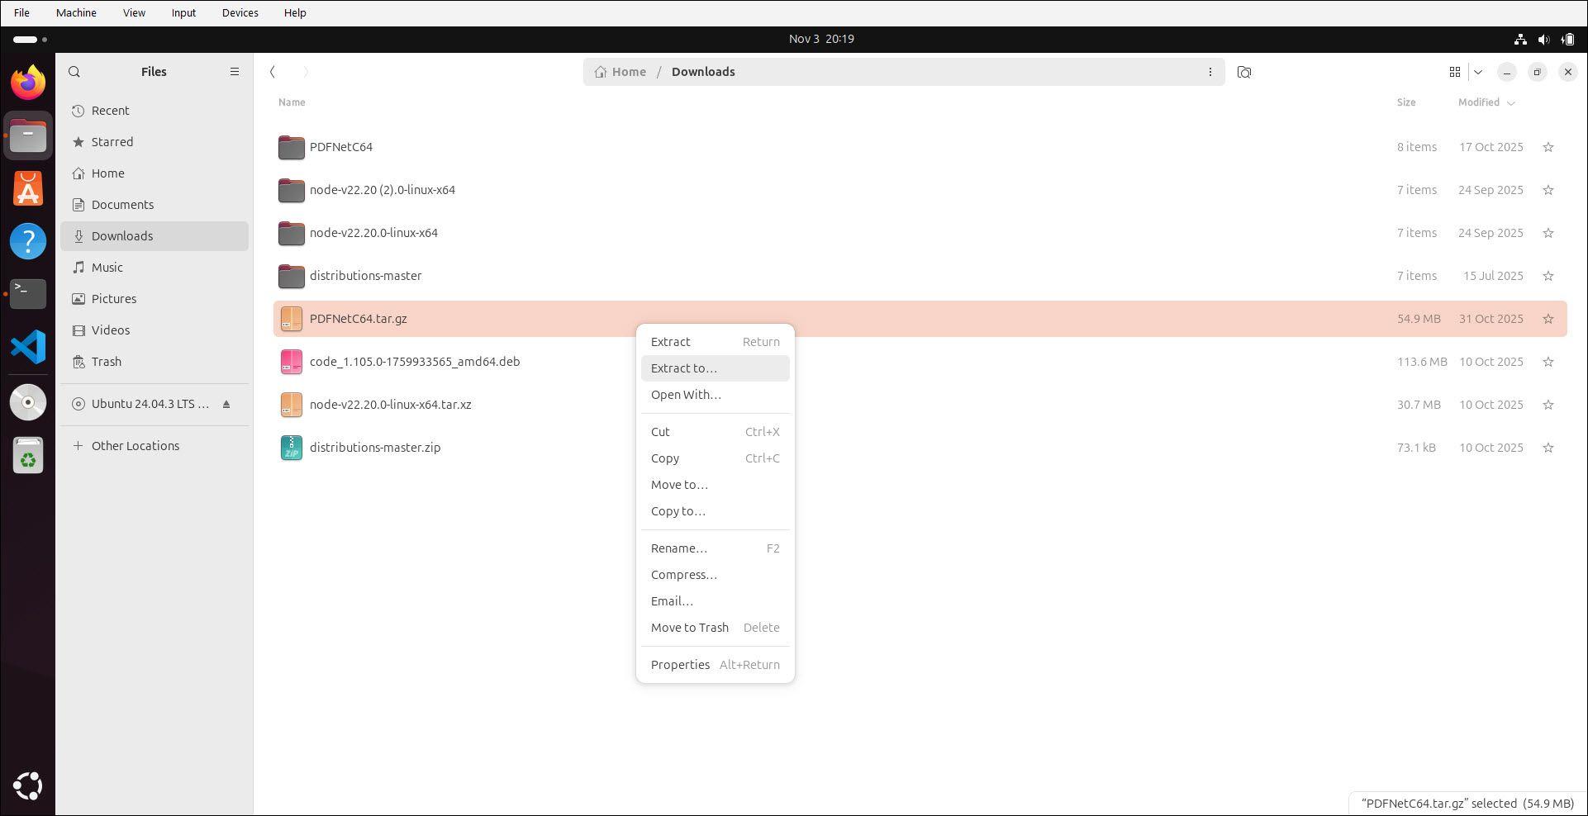
Task: Open Other Locations in sidebar
Action: pos(136,446)
